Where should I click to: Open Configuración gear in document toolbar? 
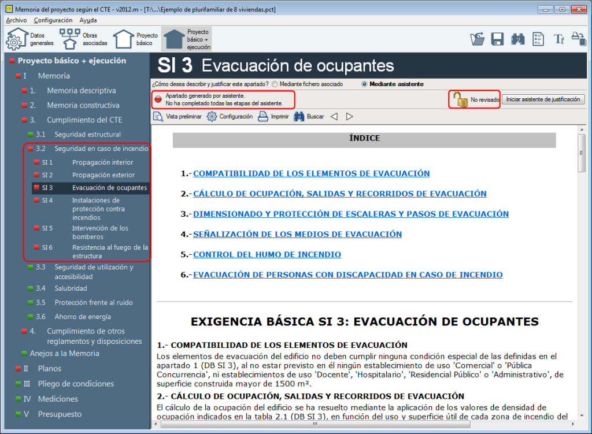click(x=230, y=117)
